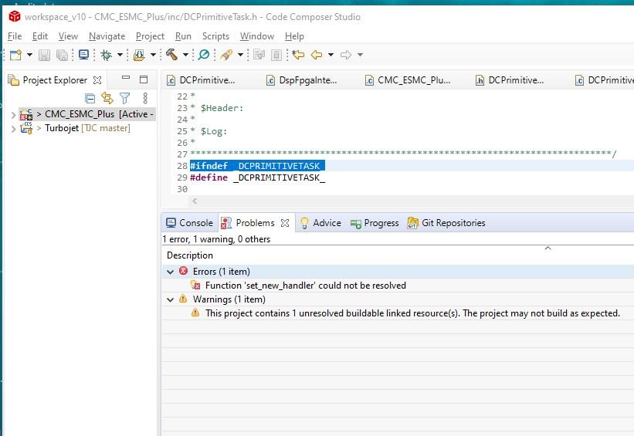The width and height of the screenshot is (634, 436).
Task: Open the File menu
Action: [x=15, y=36]
